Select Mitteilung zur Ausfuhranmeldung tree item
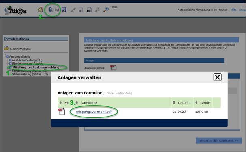This screenshot has width=246, height=152. [x=36, y=67]
